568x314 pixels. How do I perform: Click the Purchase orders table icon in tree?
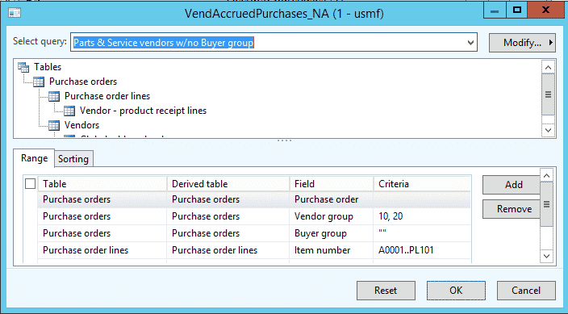point(39,82)
